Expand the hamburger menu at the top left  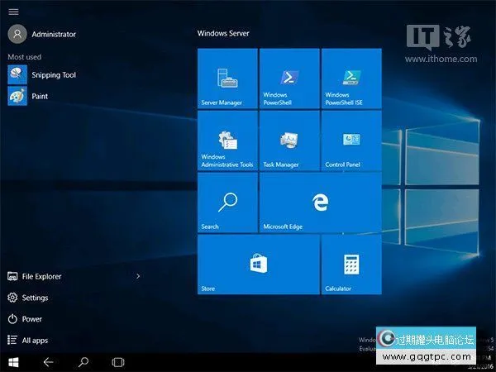click(x=13, y=12)
